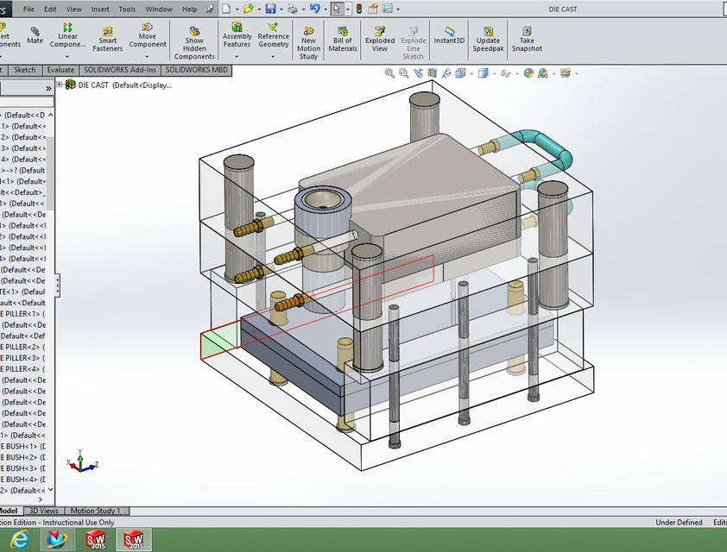Open the Reference Geometry dropdown
The width and height of the screenshot is (727, 552).
click(x=274, y=57)
